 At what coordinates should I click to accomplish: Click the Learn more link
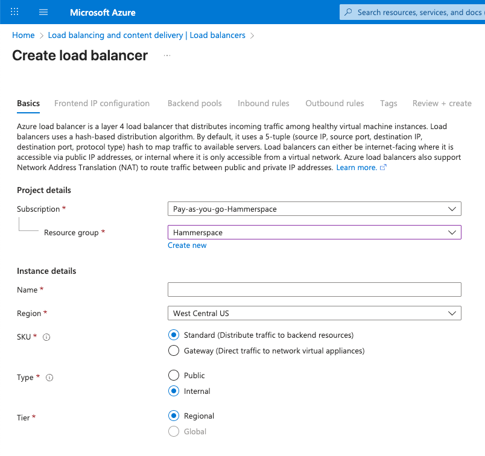pyautogui.click(x=357, y=167)
